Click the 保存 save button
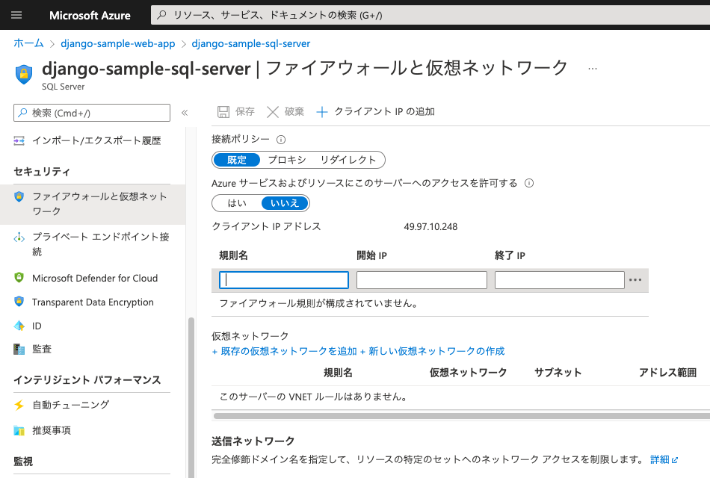The width and height of the screenshot is (710, 478). coord(236,112)
